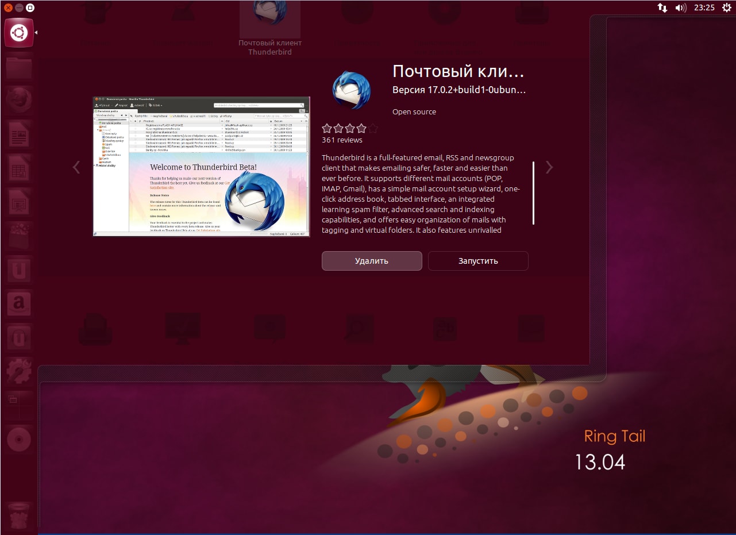Go to the previous preview with left arrow

76,167
